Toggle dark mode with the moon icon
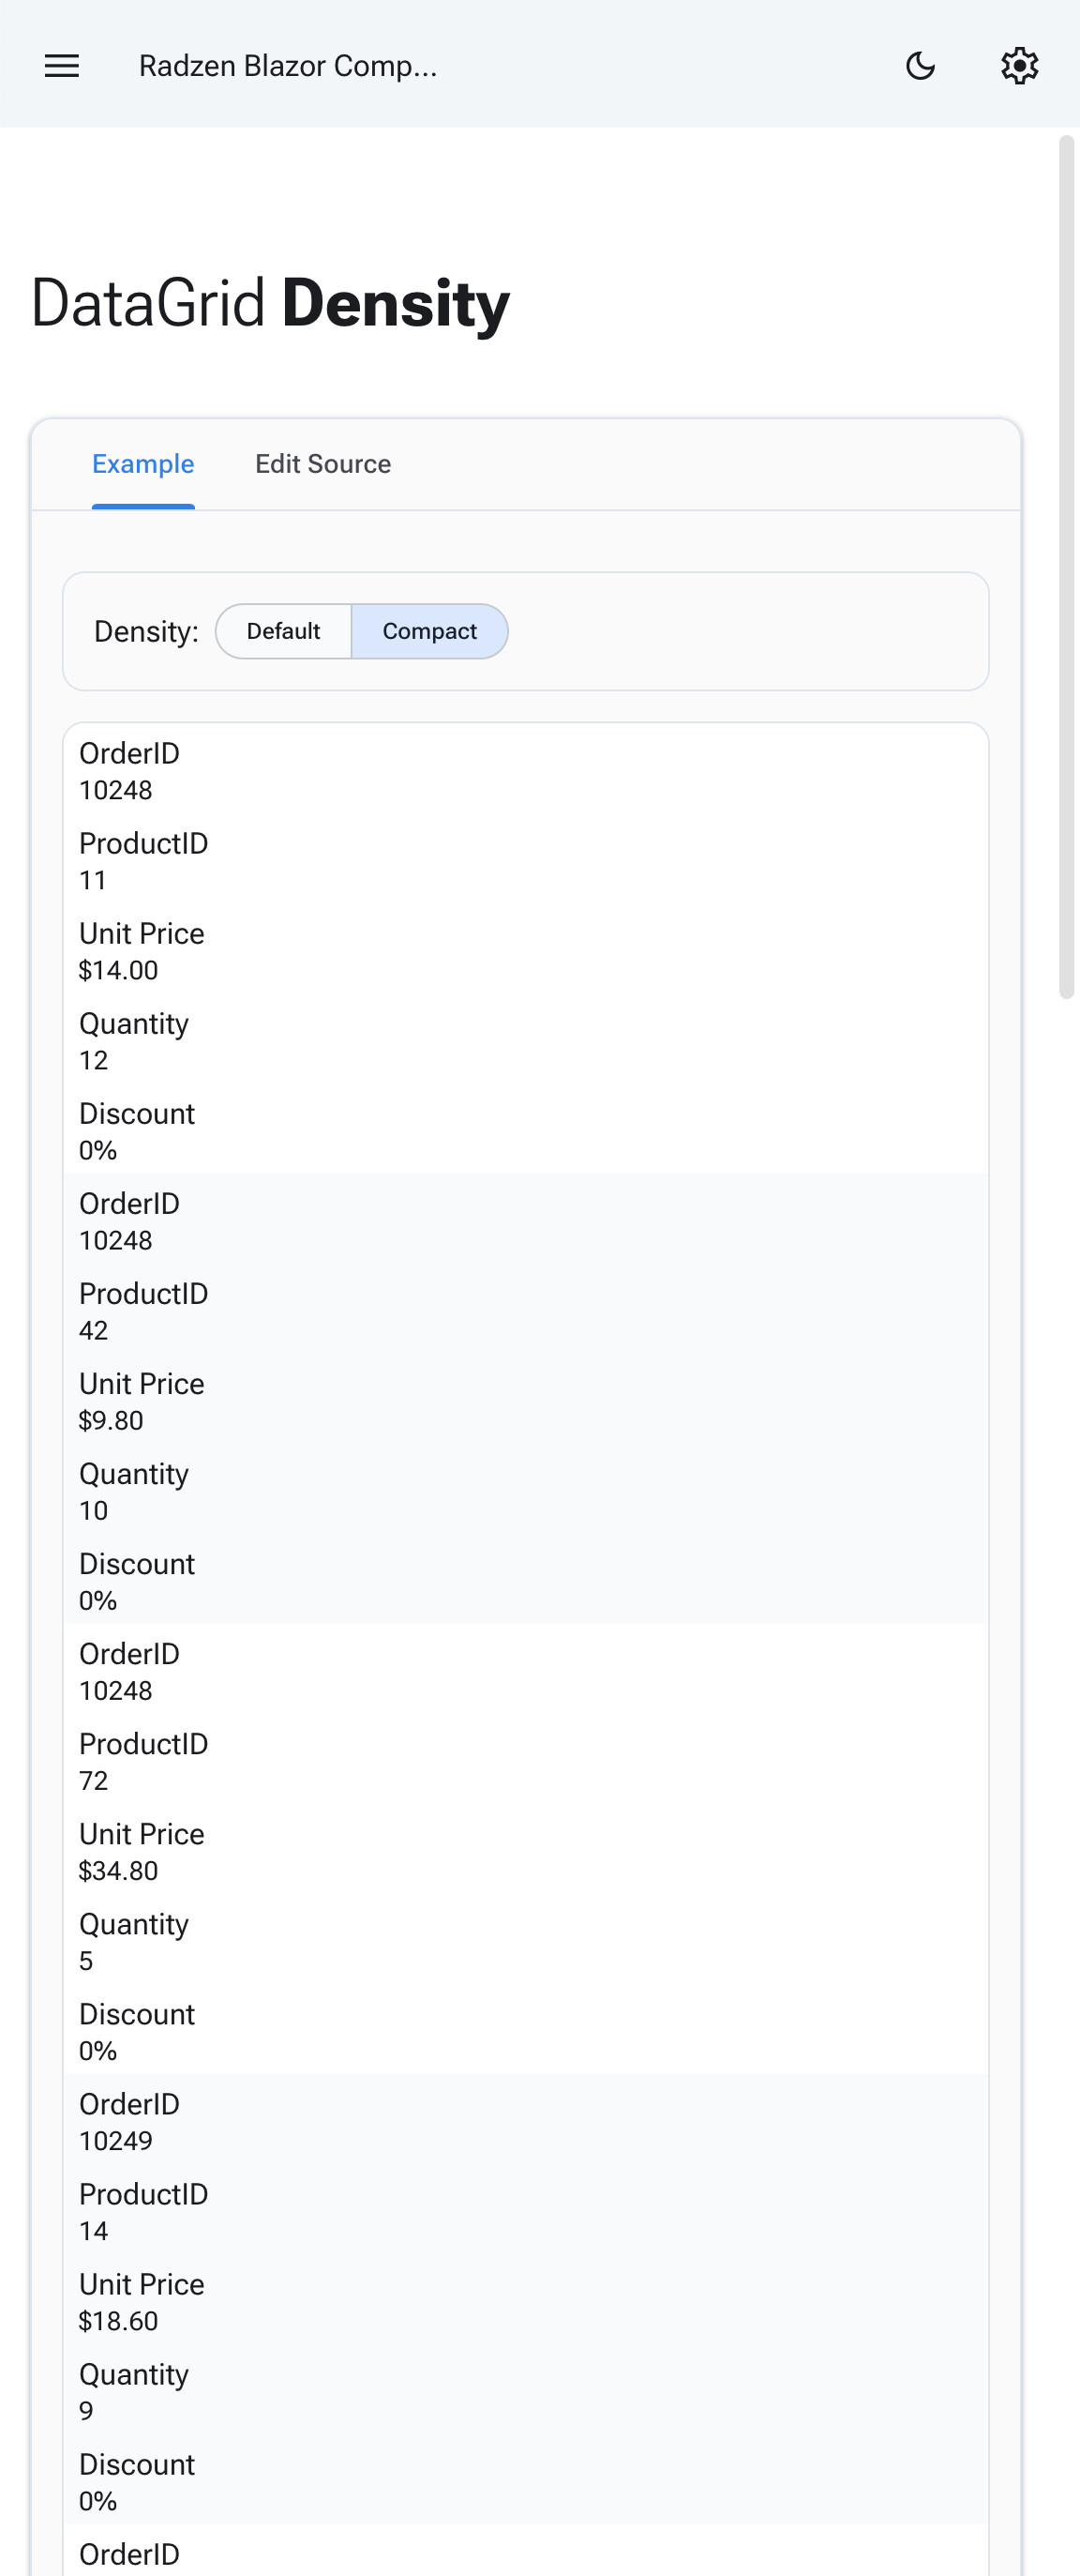The height and width of the screenshot is (2576, 1080). pos(920,66)
